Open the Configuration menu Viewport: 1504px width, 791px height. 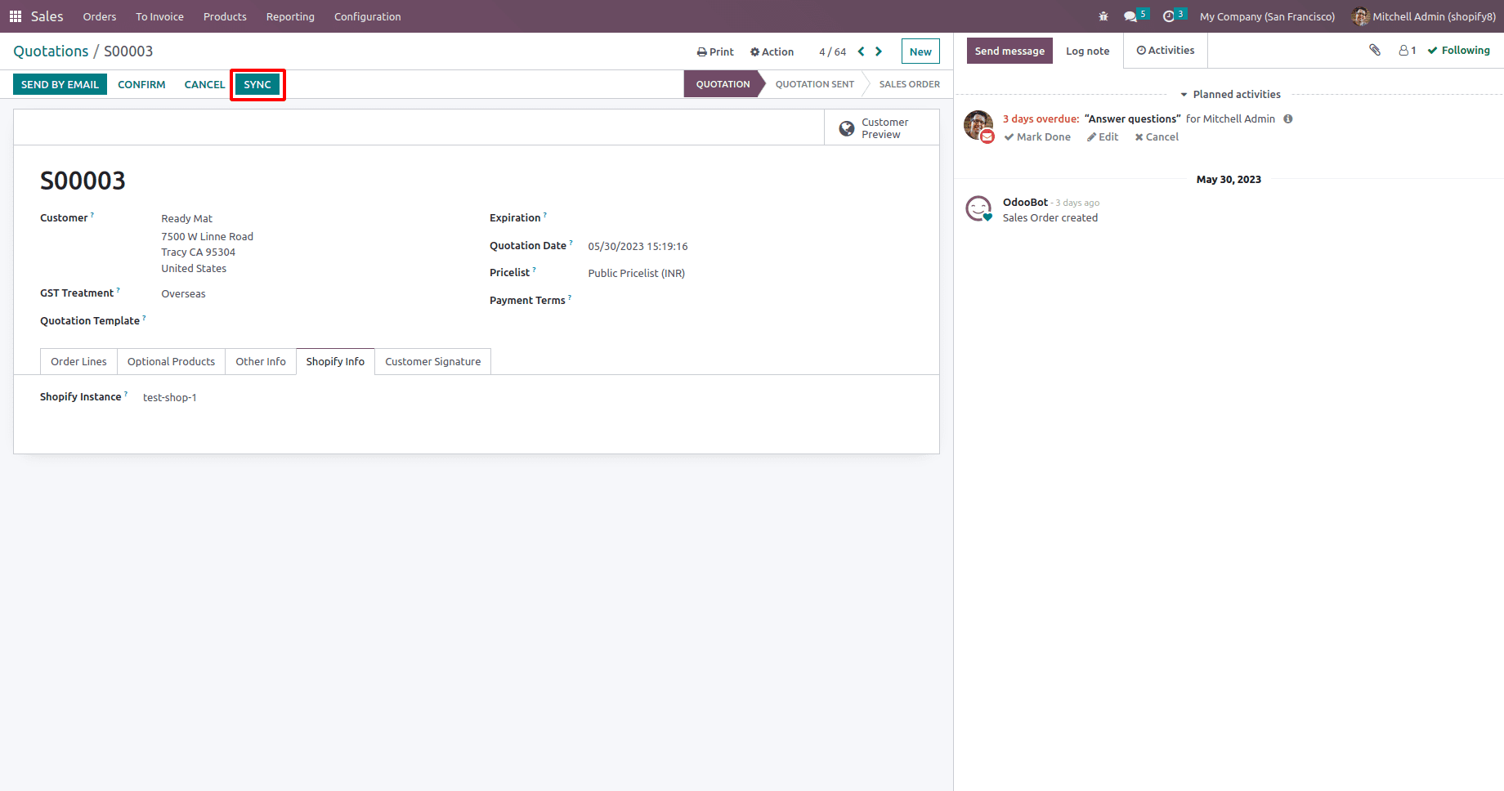367,16
